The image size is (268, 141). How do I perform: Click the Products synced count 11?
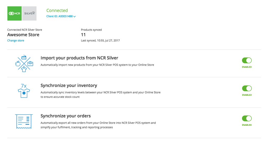point(83,35)
